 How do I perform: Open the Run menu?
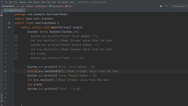tap(49, 2)
